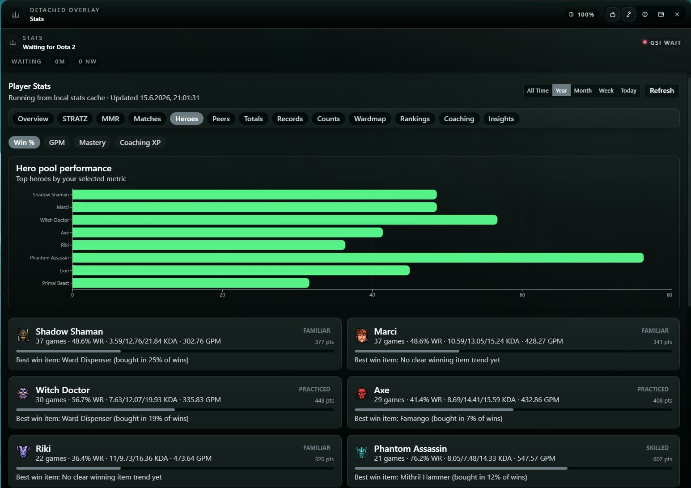The width and height of the screenshot is (691, 488).
Task: Click the Phantom Assassin chart bar
Action: tap(358, 258)
